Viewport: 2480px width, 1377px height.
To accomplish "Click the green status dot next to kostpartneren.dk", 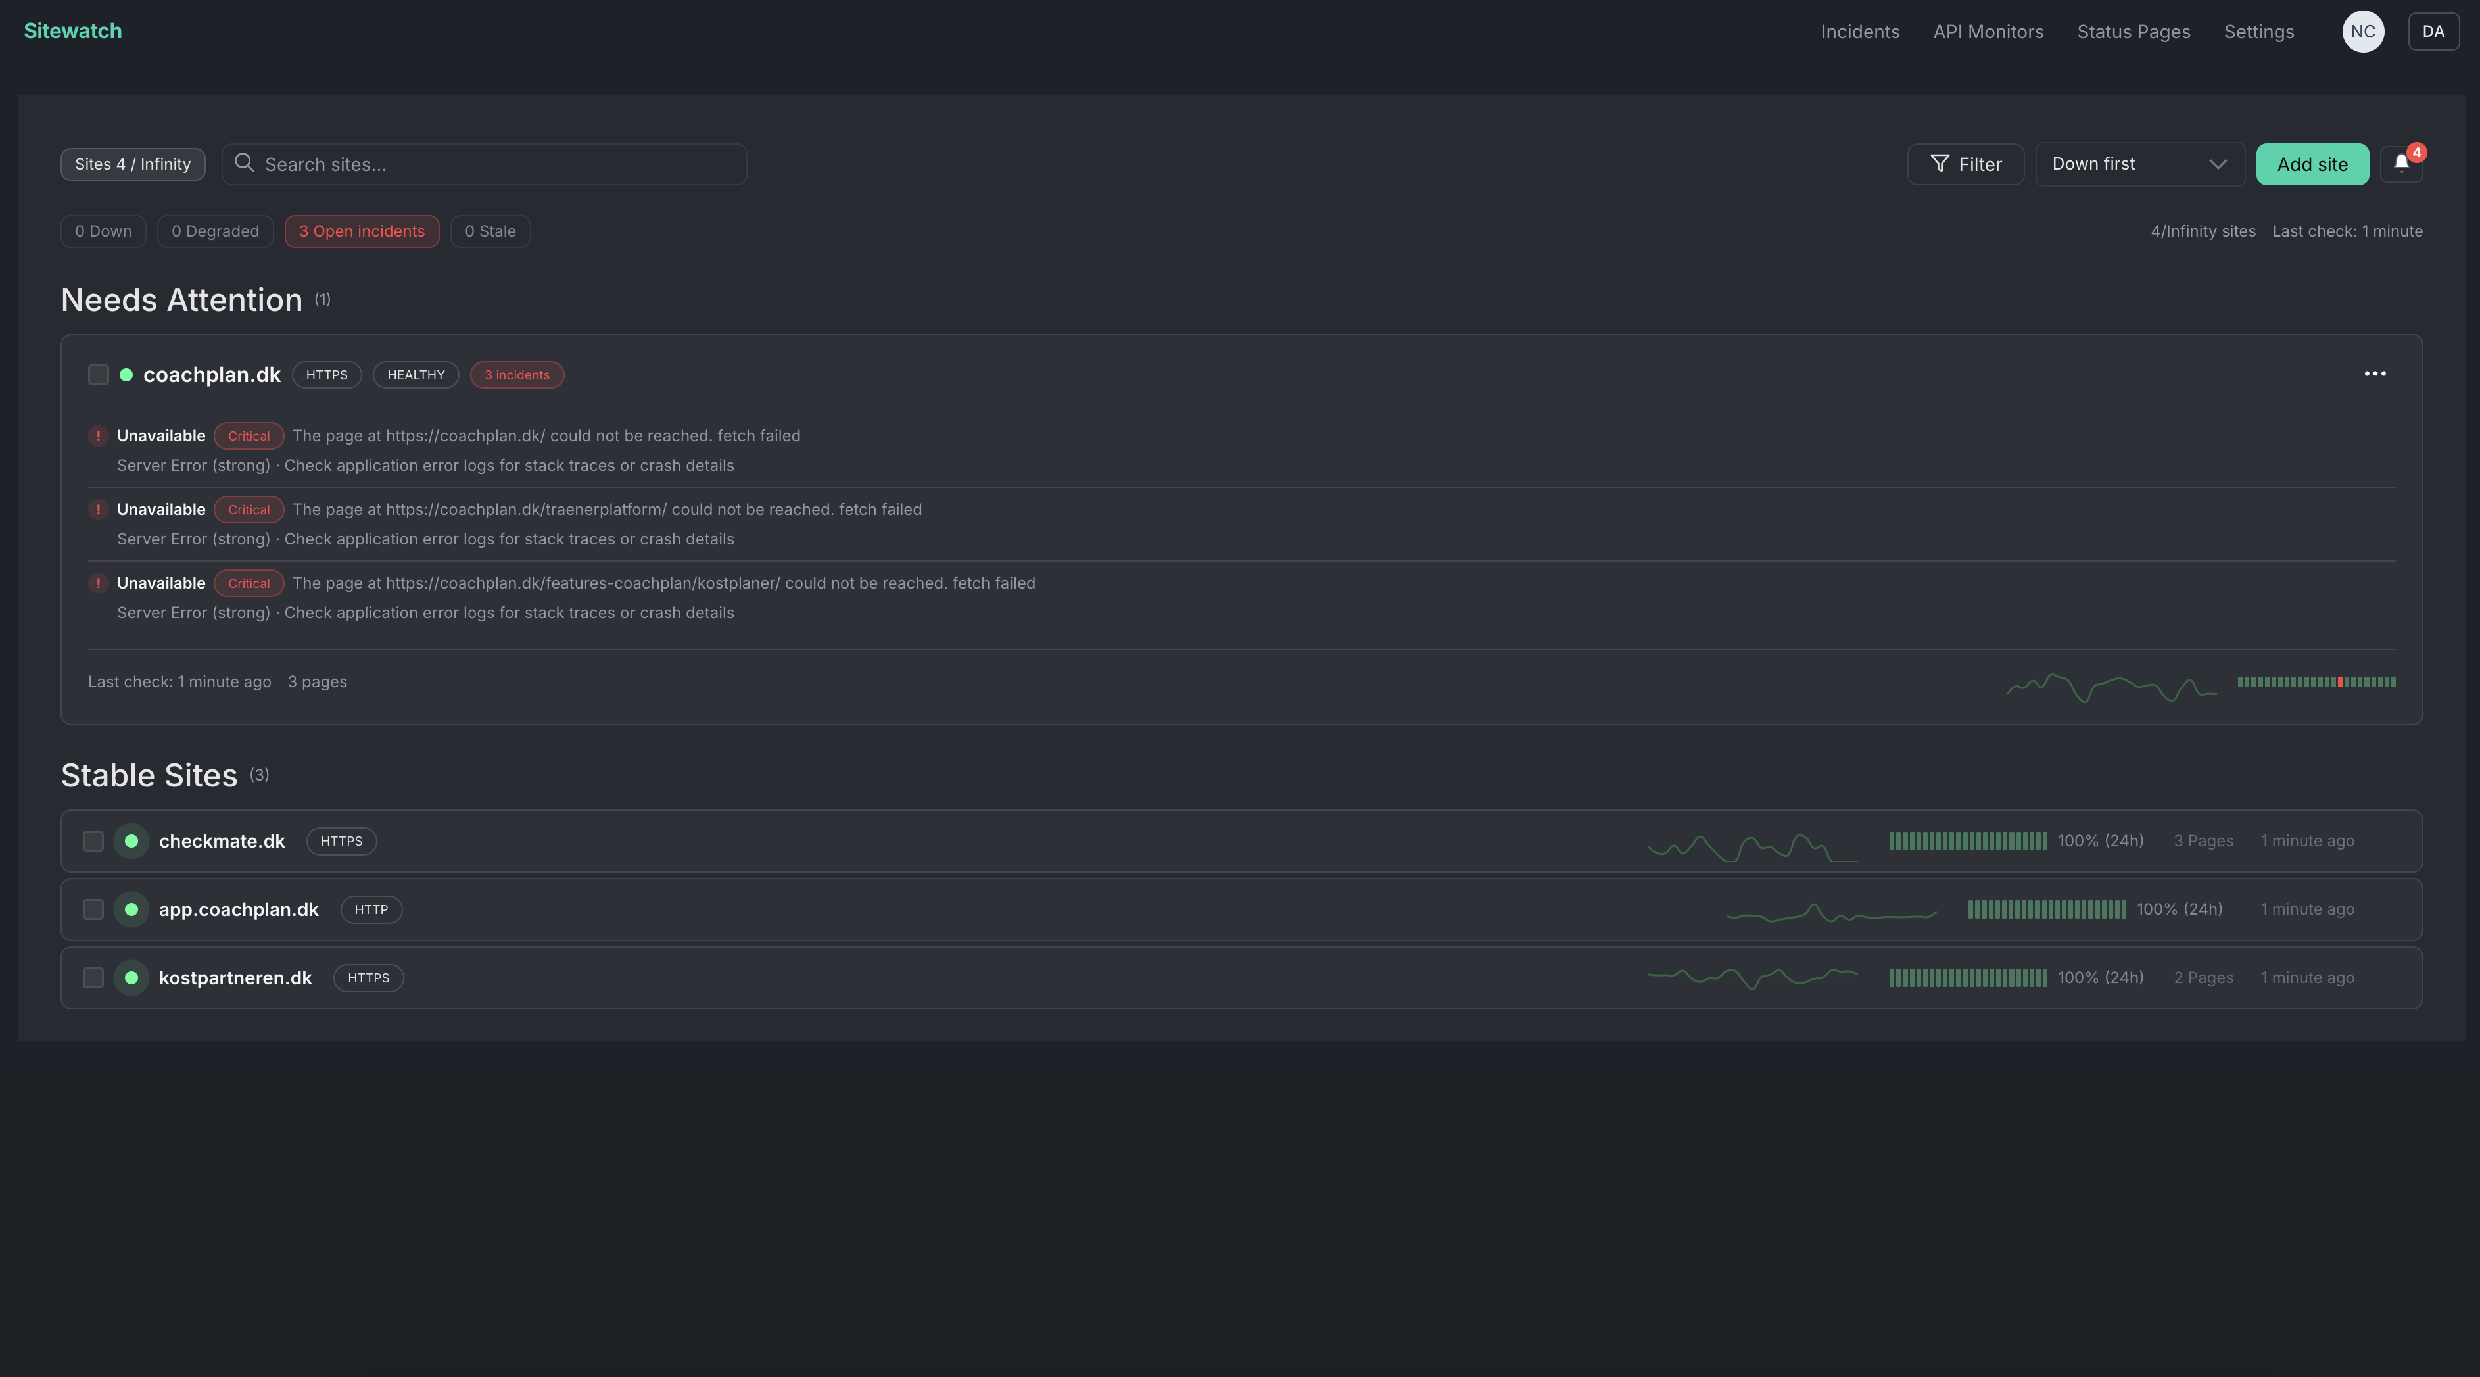I will (131, 977).
